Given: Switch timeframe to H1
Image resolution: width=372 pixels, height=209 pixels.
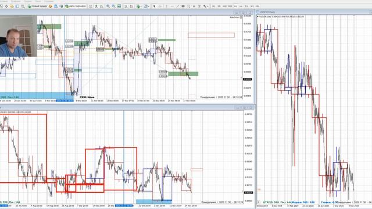Looking at the screenshot, I should [235, 6].
